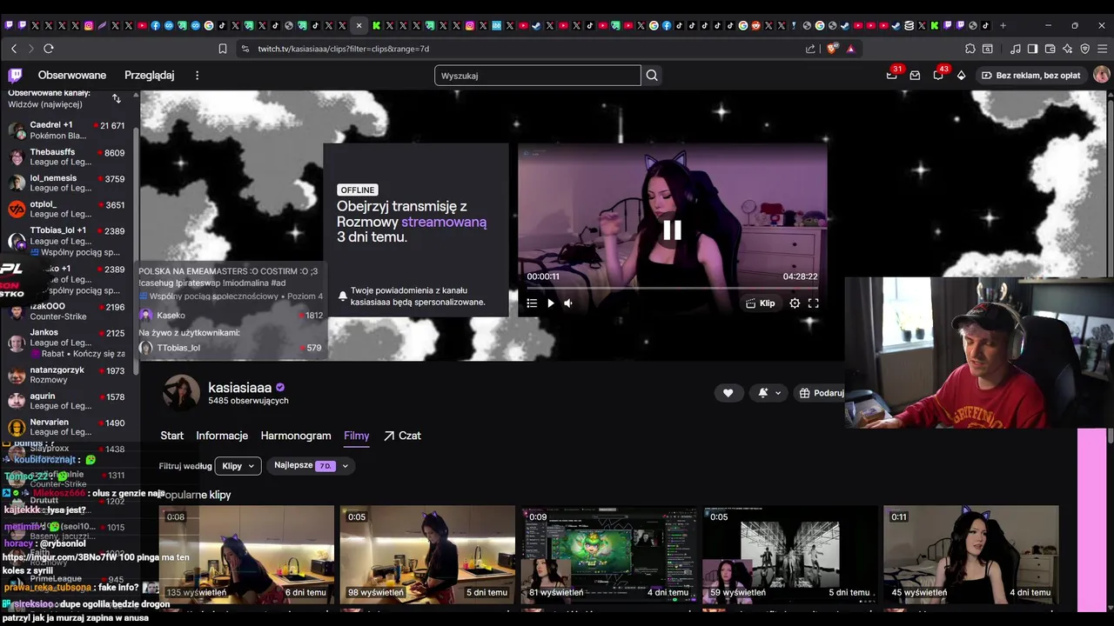Open the Najlepsze 7D range dropdown
Screen dimensions: 1114x626
pos(311,466)
